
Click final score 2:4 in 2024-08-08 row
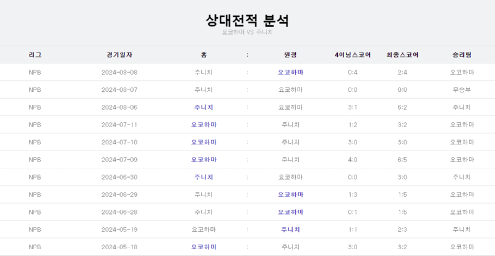pos(402,72)
